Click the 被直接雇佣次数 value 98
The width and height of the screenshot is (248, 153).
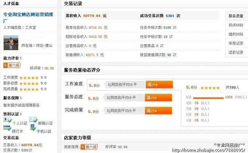click(x=169, y=55)
